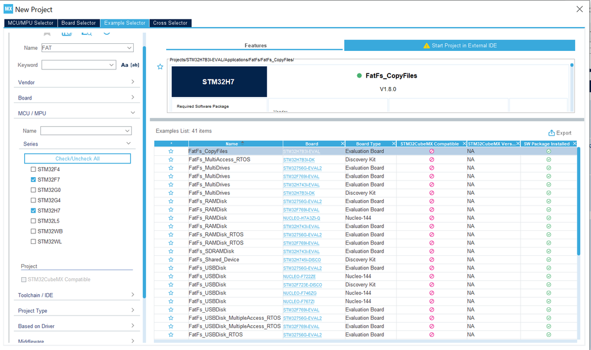
Task: Toggle the [ab] whole-word keyword option
Action: point(135,65)
